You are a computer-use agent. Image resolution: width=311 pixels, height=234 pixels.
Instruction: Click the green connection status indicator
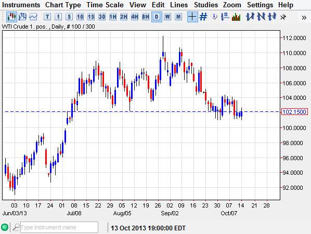pos(5,227)
